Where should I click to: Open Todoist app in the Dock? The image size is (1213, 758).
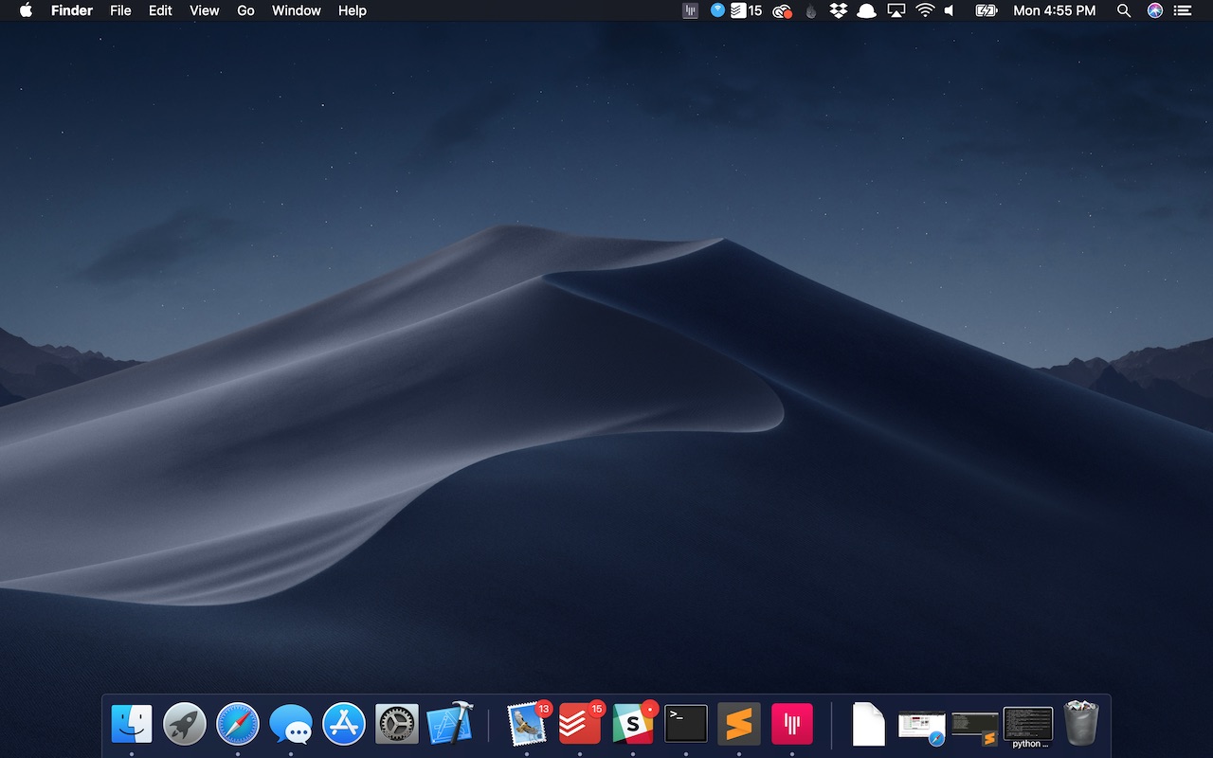[580, 724]
